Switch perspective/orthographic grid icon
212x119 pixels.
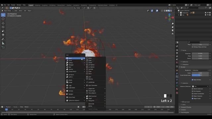[x=173, y=34]
